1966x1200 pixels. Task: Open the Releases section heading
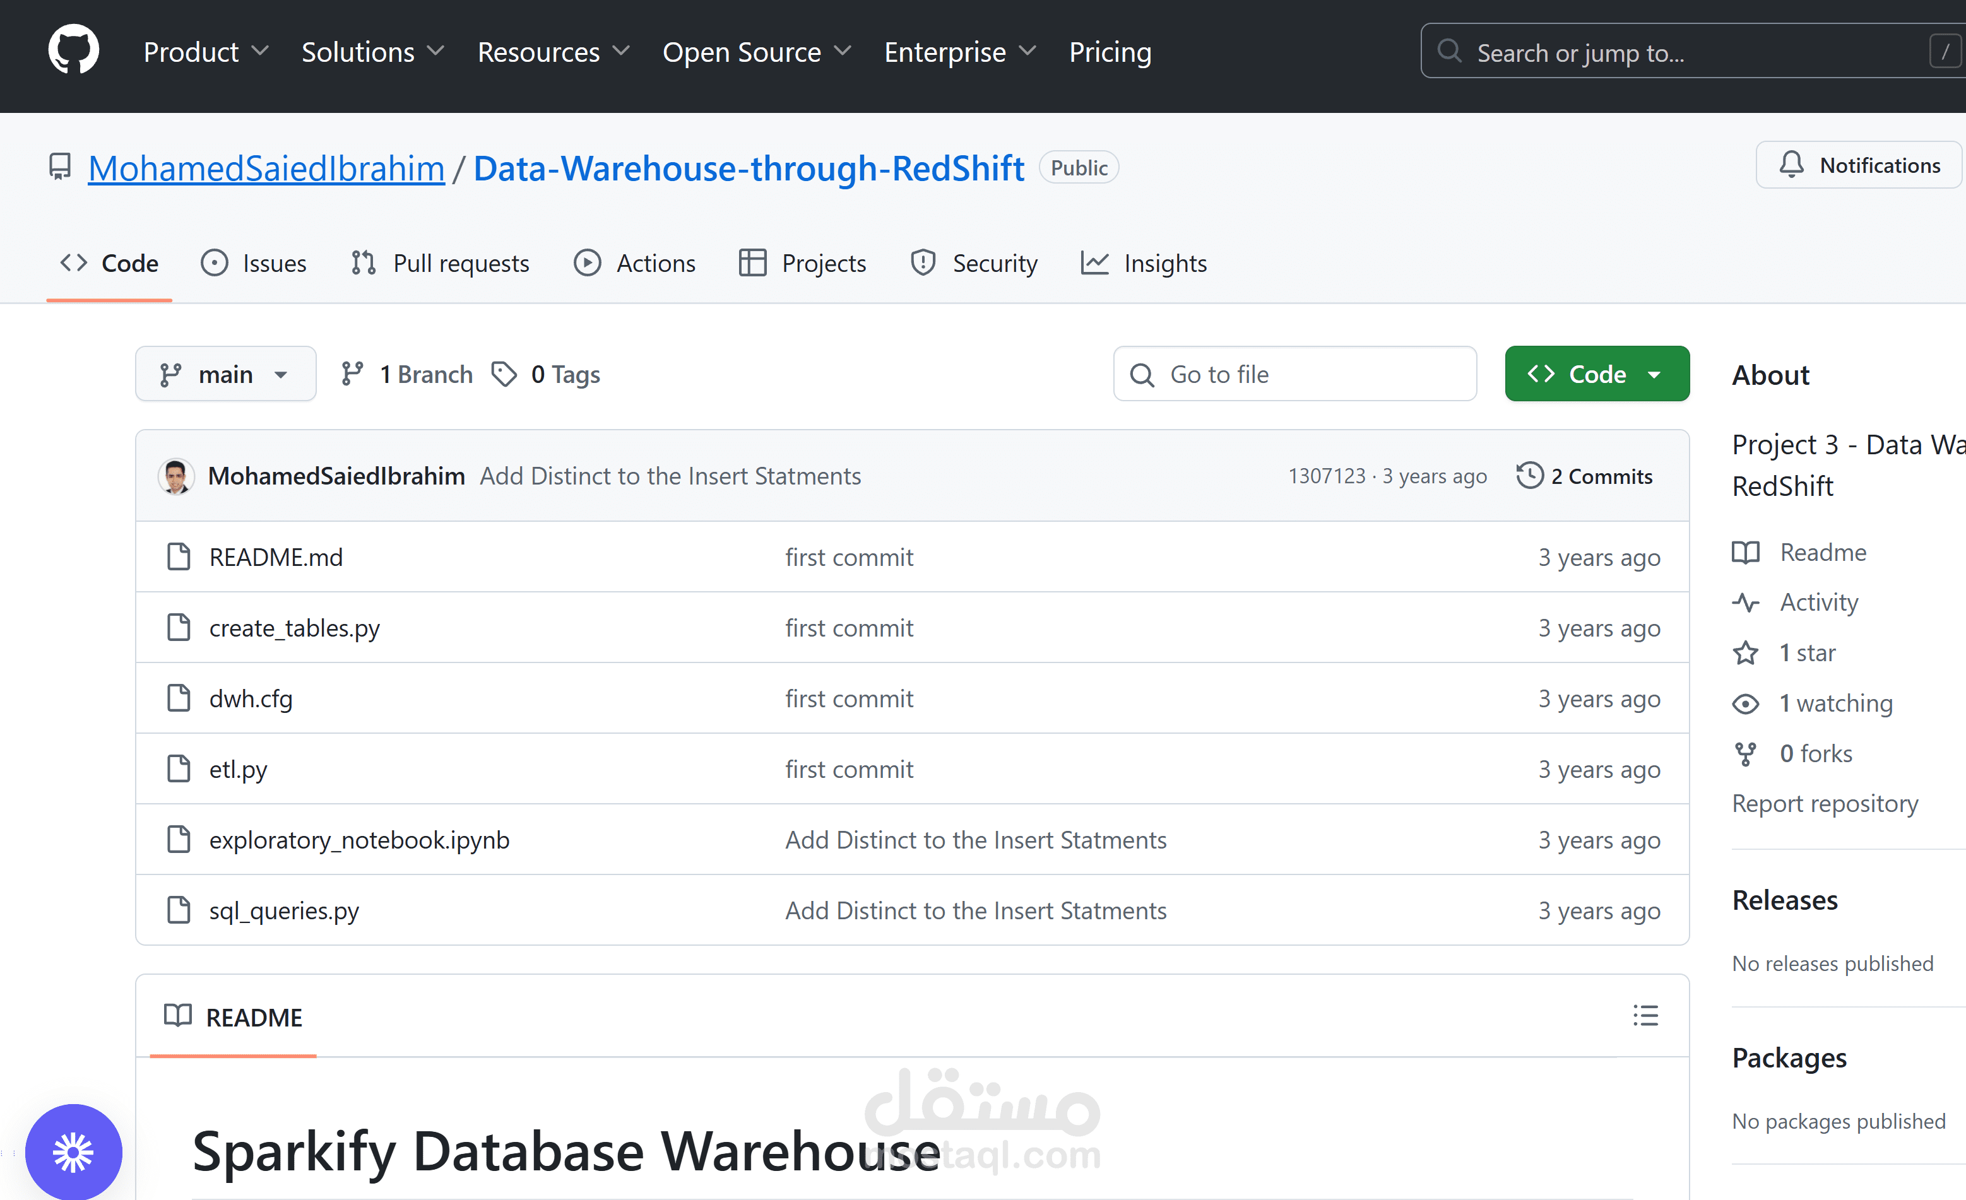tap(1785, 900)
